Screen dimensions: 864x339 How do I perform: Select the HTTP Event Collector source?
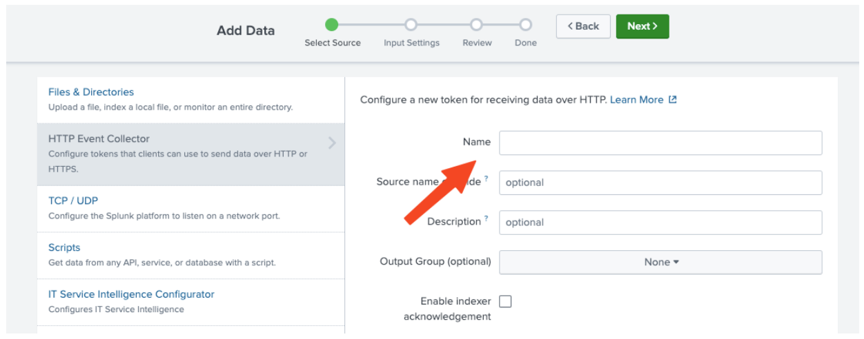coord(99,139)
